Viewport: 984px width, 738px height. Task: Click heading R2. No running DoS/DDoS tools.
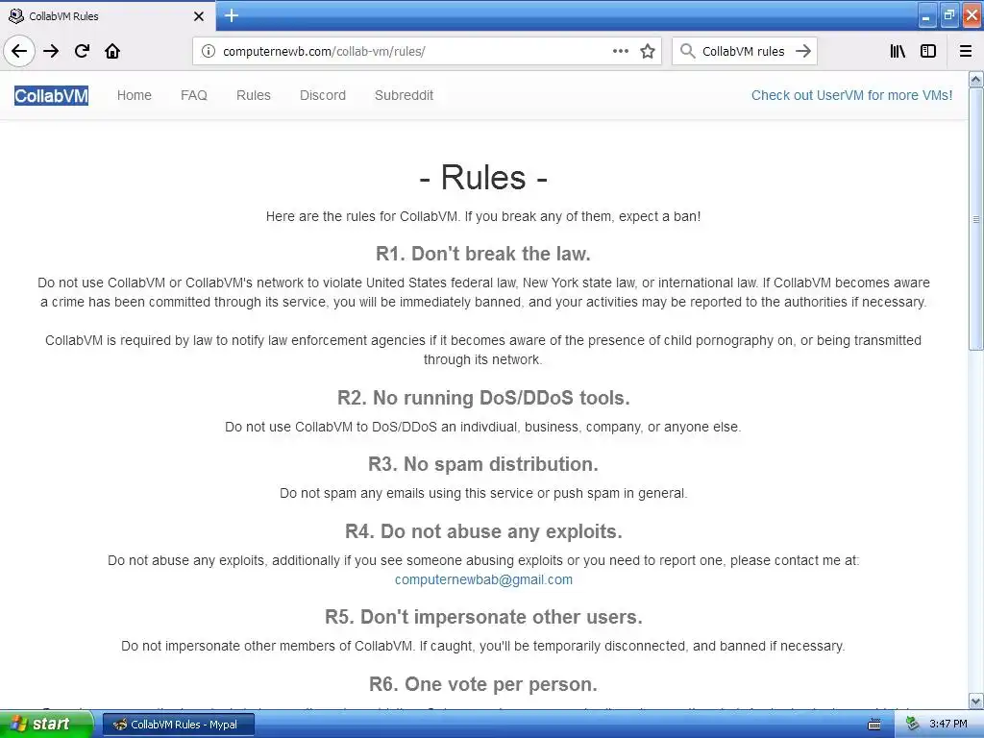coord(483,398)
